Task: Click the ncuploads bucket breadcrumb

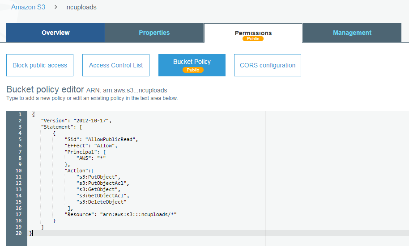Action: pos(81,7)
